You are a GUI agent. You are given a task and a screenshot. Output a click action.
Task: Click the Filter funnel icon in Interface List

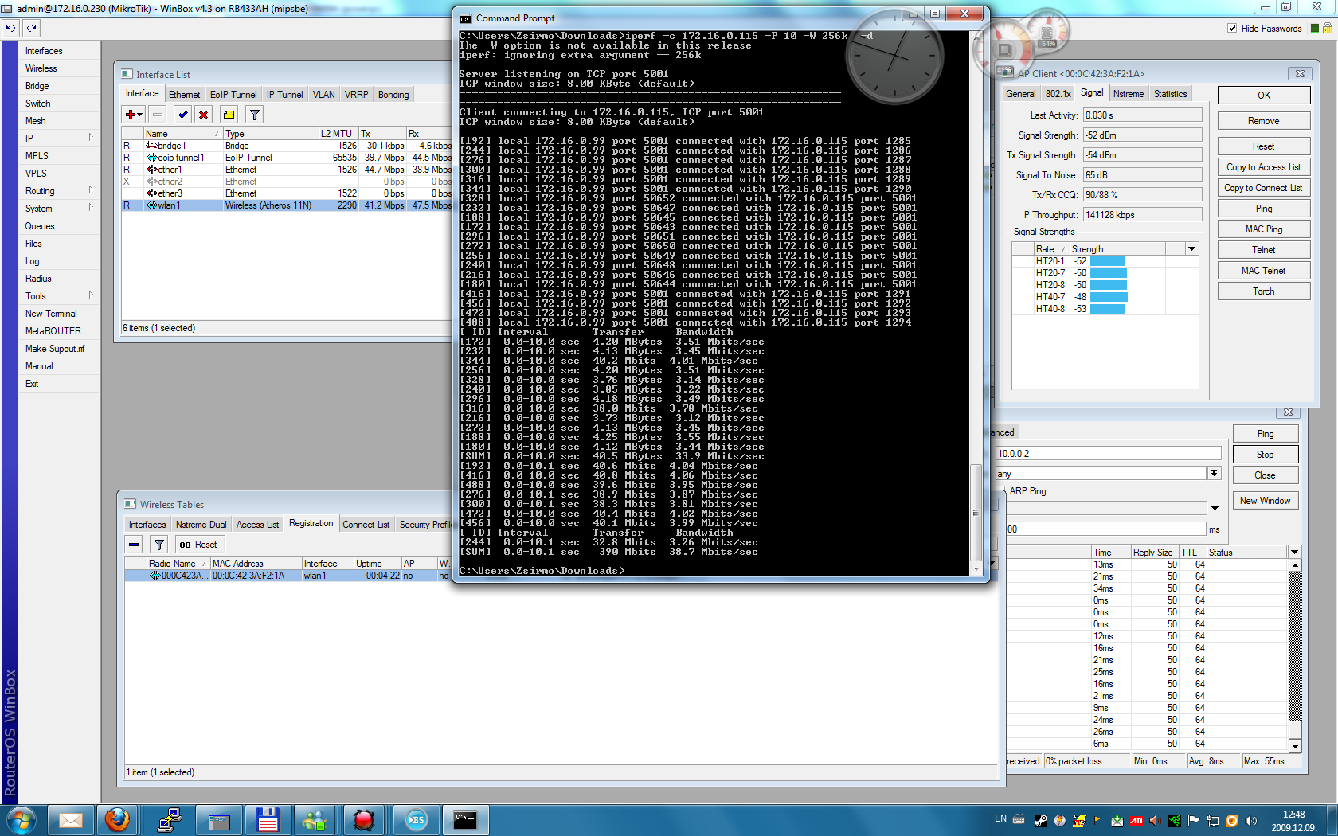[255, 115]
